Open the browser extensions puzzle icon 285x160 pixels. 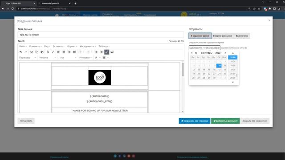pyautogui.click(x=270, y=8)
